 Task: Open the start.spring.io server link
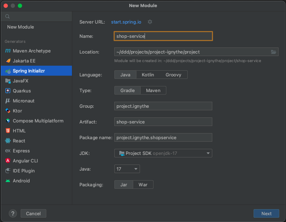(x=126, y=22)
